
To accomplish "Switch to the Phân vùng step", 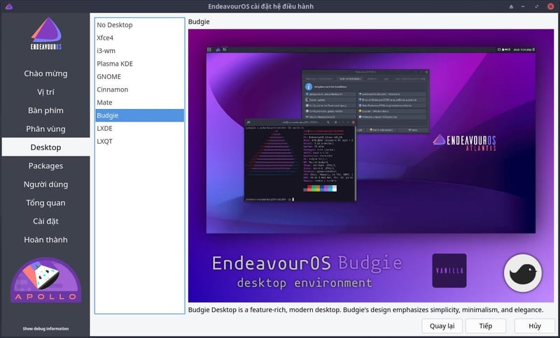I will pos(45,128).
